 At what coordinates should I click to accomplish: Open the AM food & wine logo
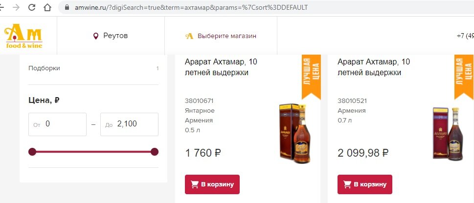click(23, 36)
